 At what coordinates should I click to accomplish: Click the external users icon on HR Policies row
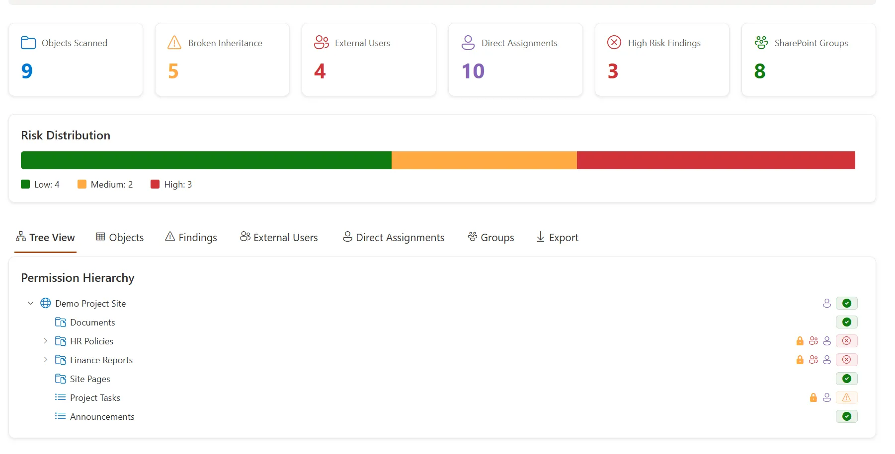(813, 341)
